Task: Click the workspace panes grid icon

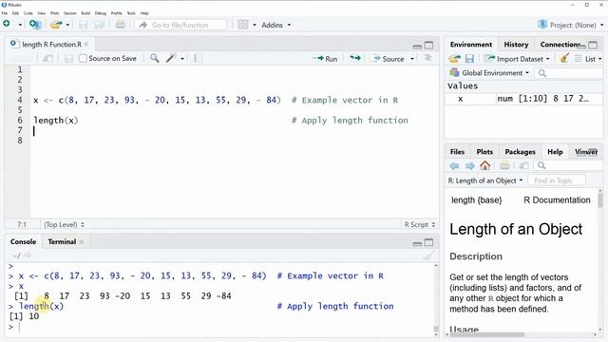Action: [x=243, y=25]
